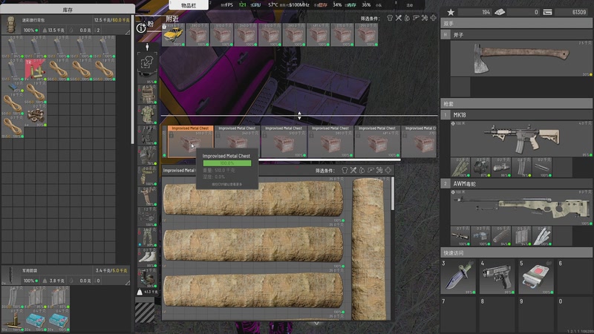
Task: Select the fourth Improvised Metal Chest tab
Action: tap(330, 141)
